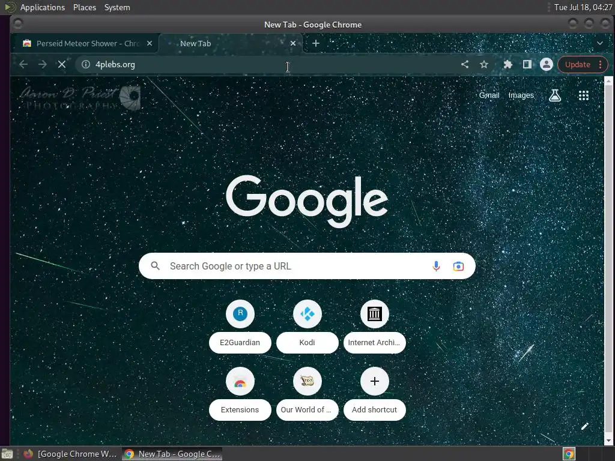Open the Chrome profile avatar
The image size is (615, 461).
(x=546, y=64)
